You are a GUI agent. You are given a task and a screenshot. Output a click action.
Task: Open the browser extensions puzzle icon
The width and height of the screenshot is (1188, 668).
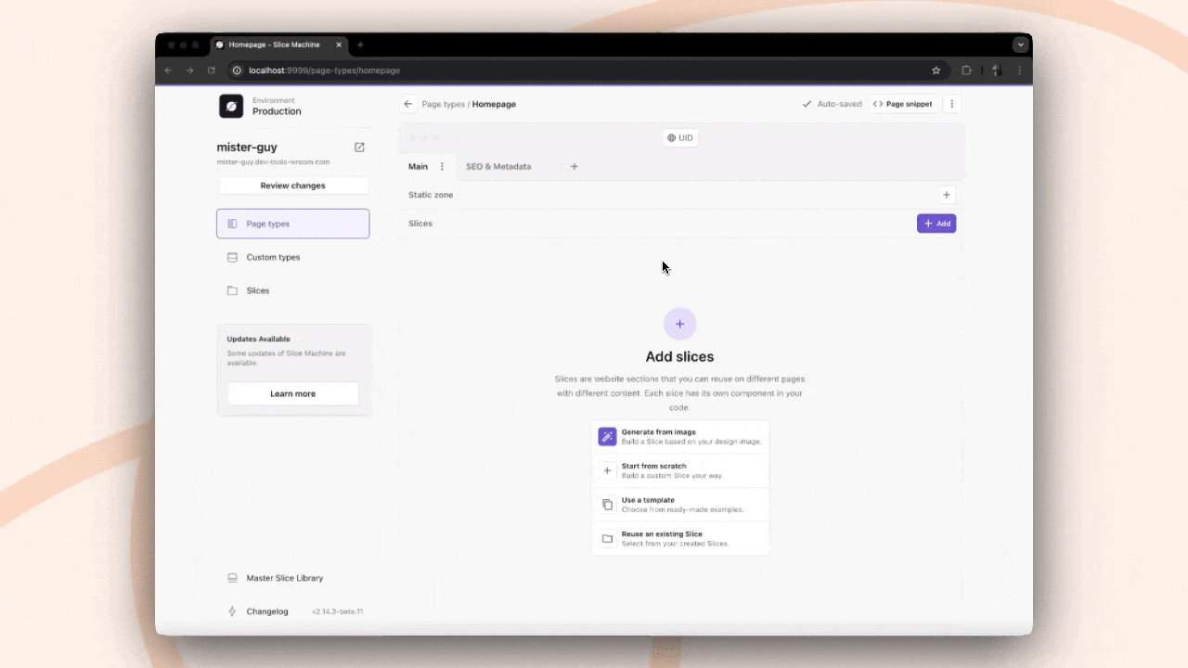[965, 71]
